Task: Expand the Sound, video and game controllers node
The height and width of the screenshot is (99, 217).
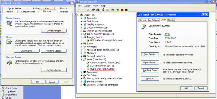Action: click(81, 78)
